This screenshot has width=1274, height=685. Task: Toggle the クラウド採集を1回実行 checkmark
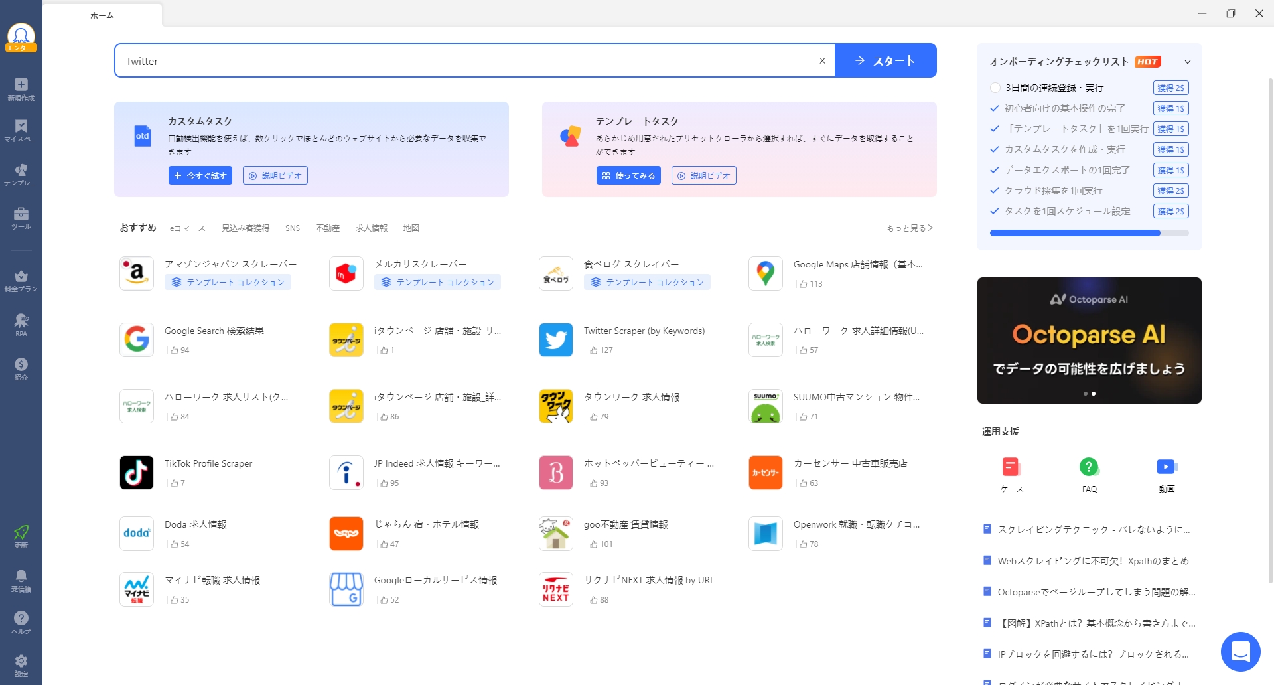click(x=995, y=190)
